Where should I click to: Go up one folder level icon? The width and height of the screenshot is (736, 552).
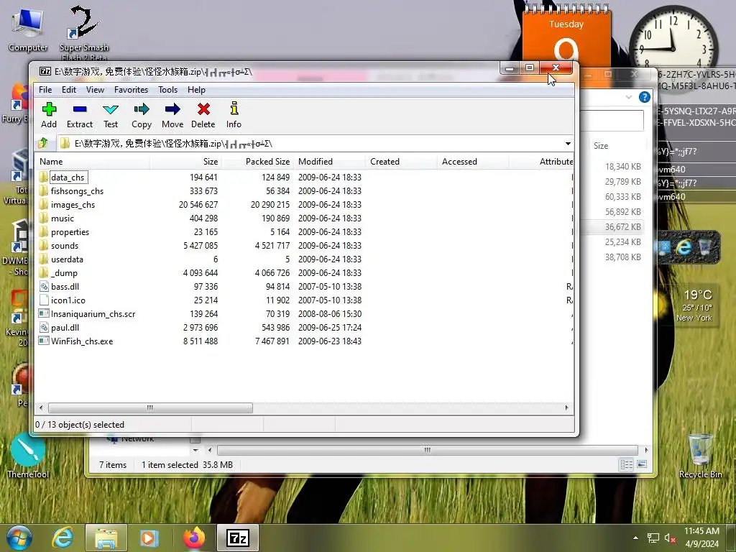pyautogui.click(x=43, y=143)
